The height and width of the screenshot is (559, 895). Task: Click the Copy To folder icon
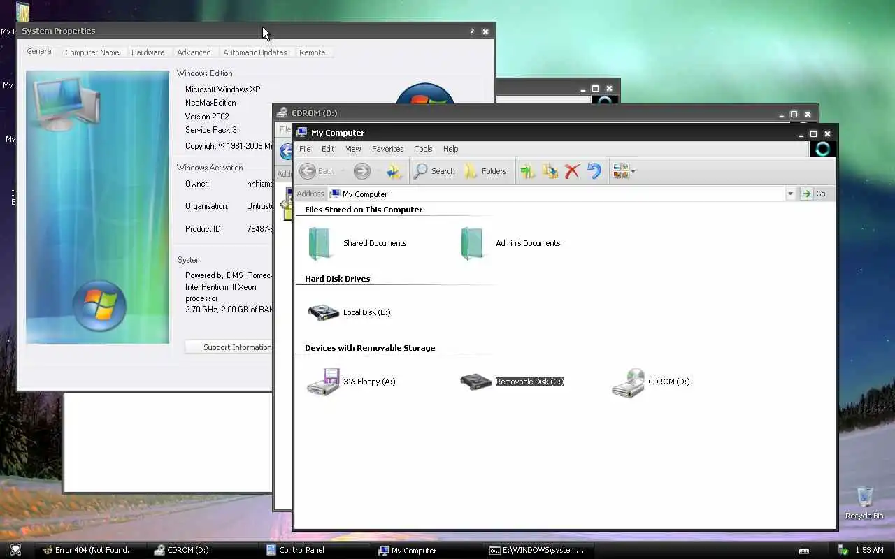click(x=550, y=171)
